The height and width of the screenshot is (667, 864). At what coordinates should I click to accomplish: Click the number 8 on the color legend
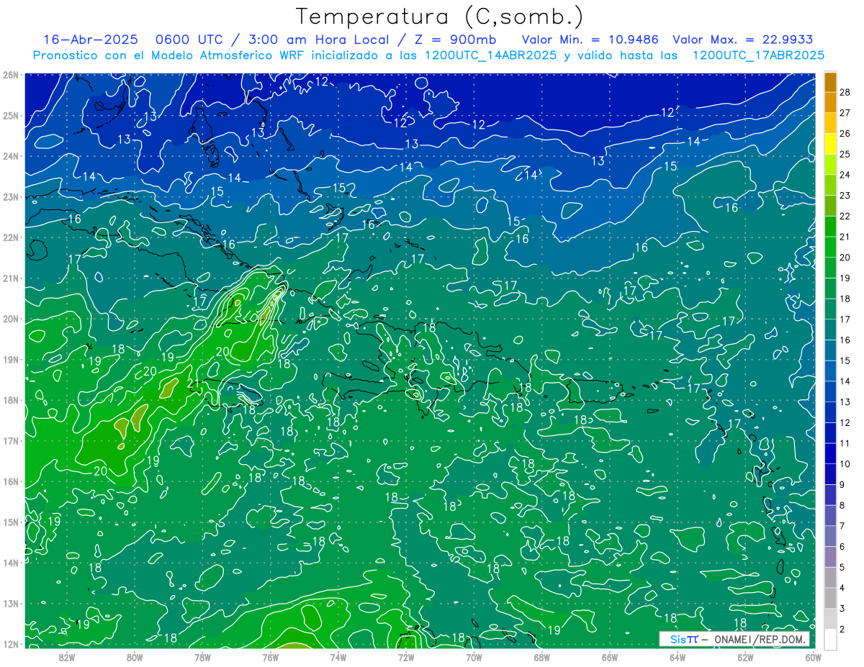(842, 506)
